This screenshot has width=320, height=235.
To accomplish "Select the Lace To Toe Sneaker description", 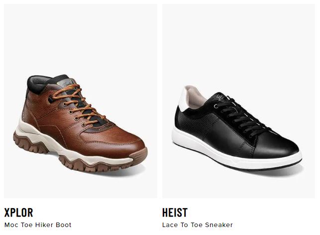I will click(198, 225).
